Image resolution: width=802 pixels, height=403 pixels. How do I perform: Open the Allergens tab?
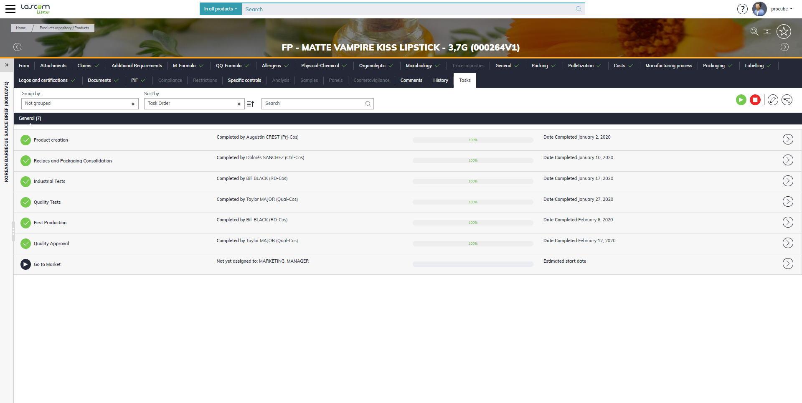(272, 66)
